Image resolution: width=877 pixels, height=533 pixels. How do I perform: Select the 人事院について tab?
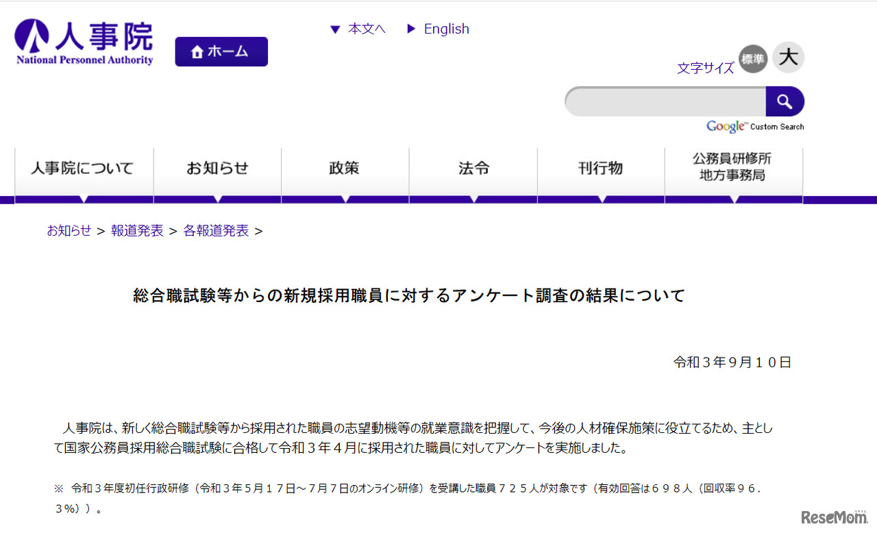tap(84, 167)
